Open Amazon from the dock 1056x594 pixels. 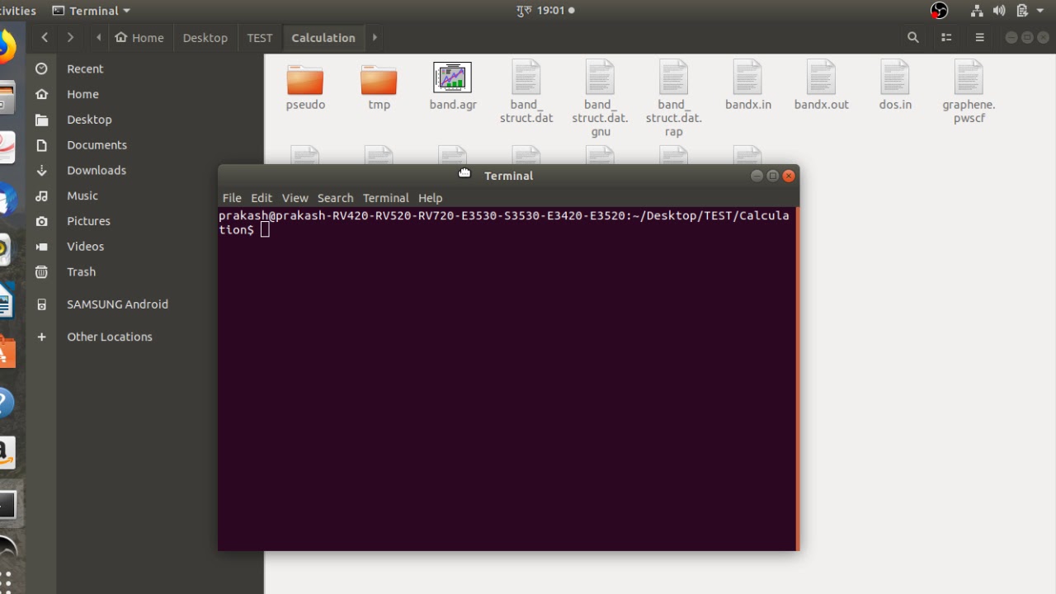(7, 452)
